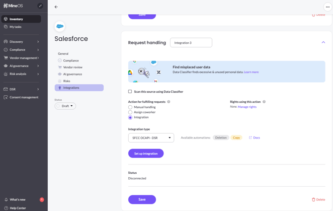Select the Manual handling radio option
Screen dimensions: 333x211
[x=130, y=107]
